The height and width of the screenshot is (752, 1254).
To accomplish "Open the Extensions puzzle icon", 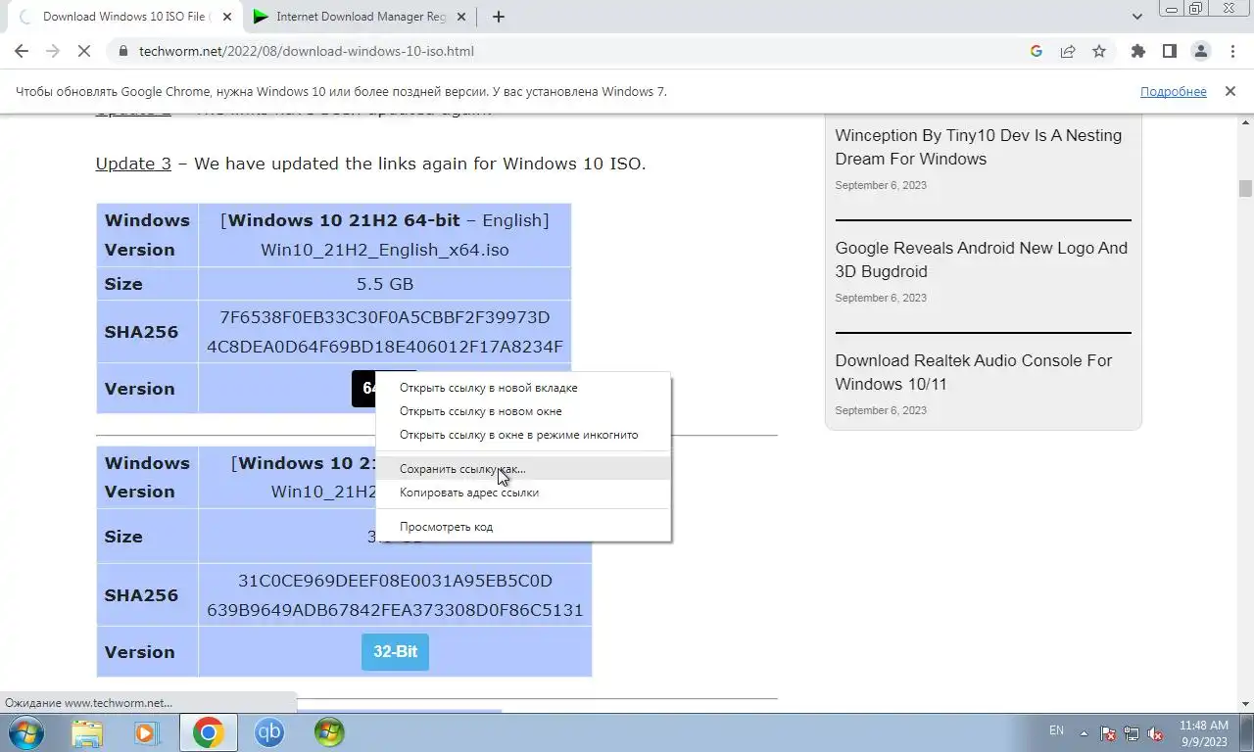I will 1137,51.
